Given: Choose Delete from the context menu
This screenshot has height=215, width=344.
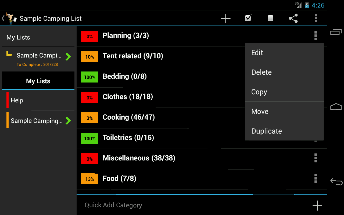Looking at the screenshot, I should pyautogui.click(x=284, y=72).
